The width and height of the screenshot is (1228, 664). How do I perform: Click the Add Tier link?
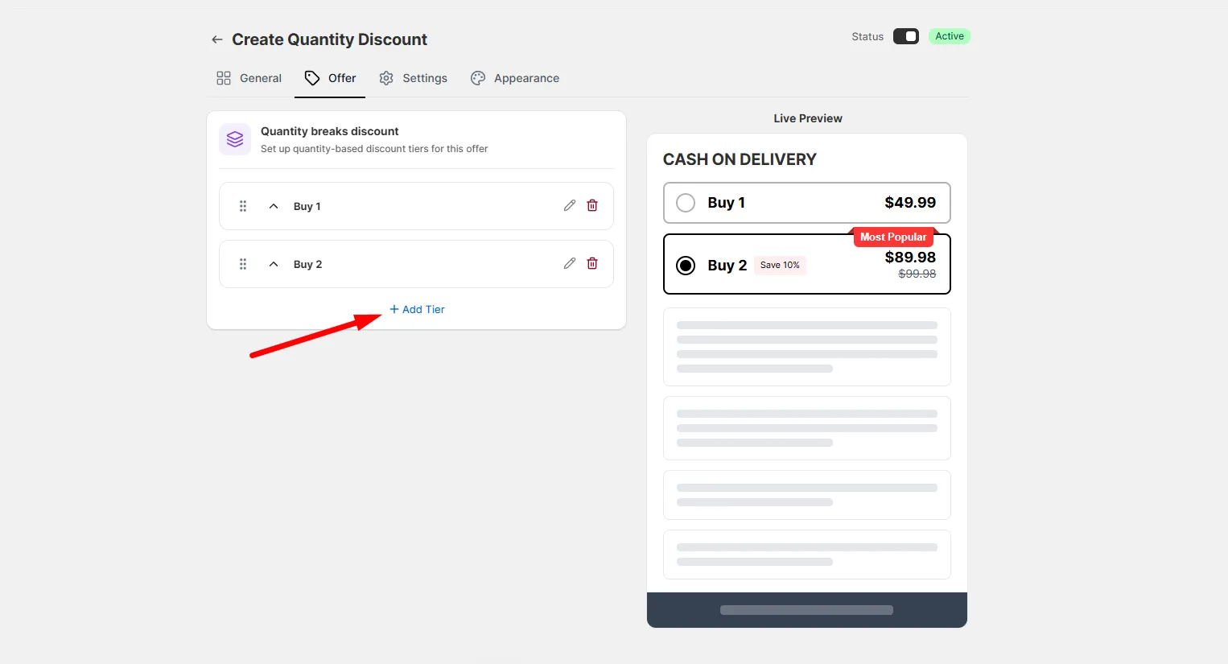417,309
